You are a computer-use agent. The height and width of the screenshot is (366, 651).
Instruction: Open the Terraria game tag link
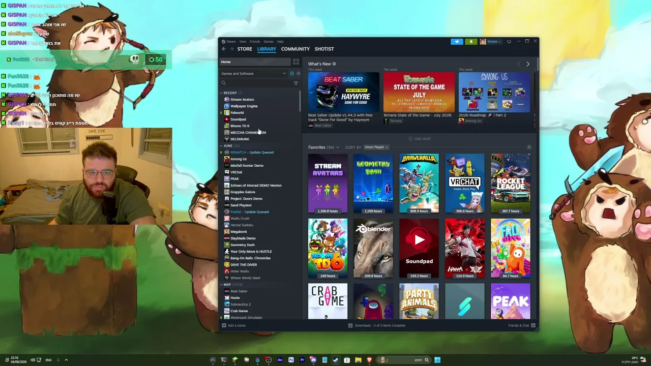coord(393,121)
